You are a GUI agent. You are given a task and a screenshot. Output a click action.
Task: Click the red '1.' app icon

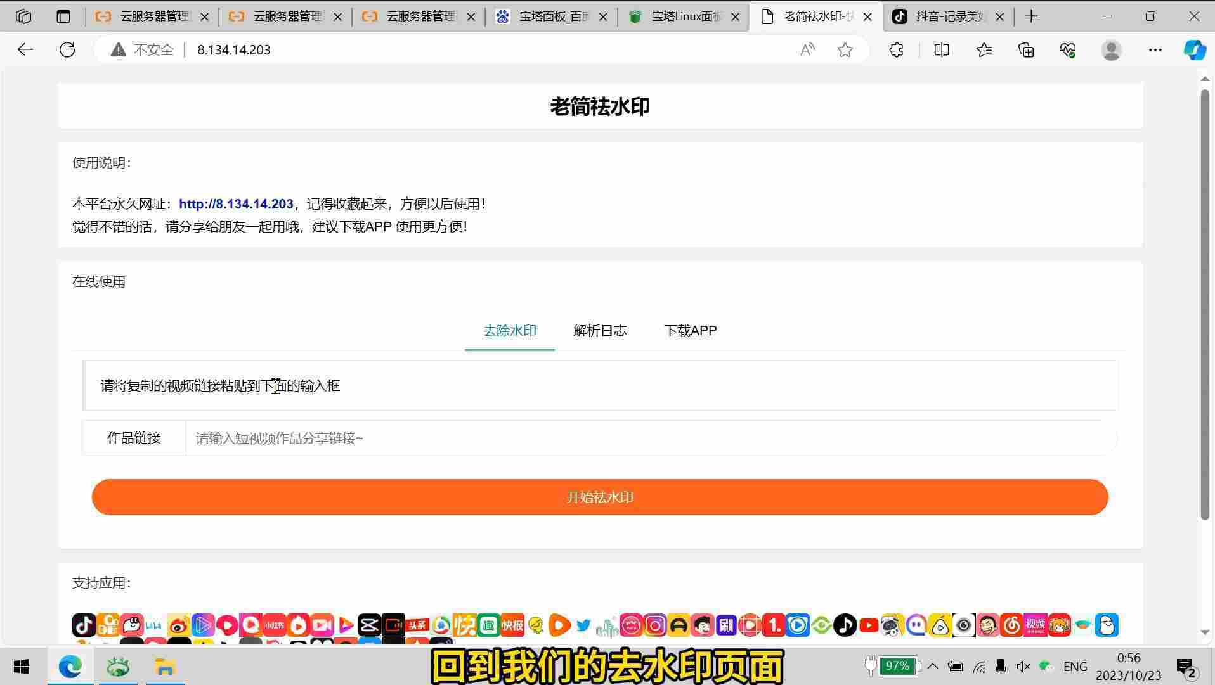[774, 625]
